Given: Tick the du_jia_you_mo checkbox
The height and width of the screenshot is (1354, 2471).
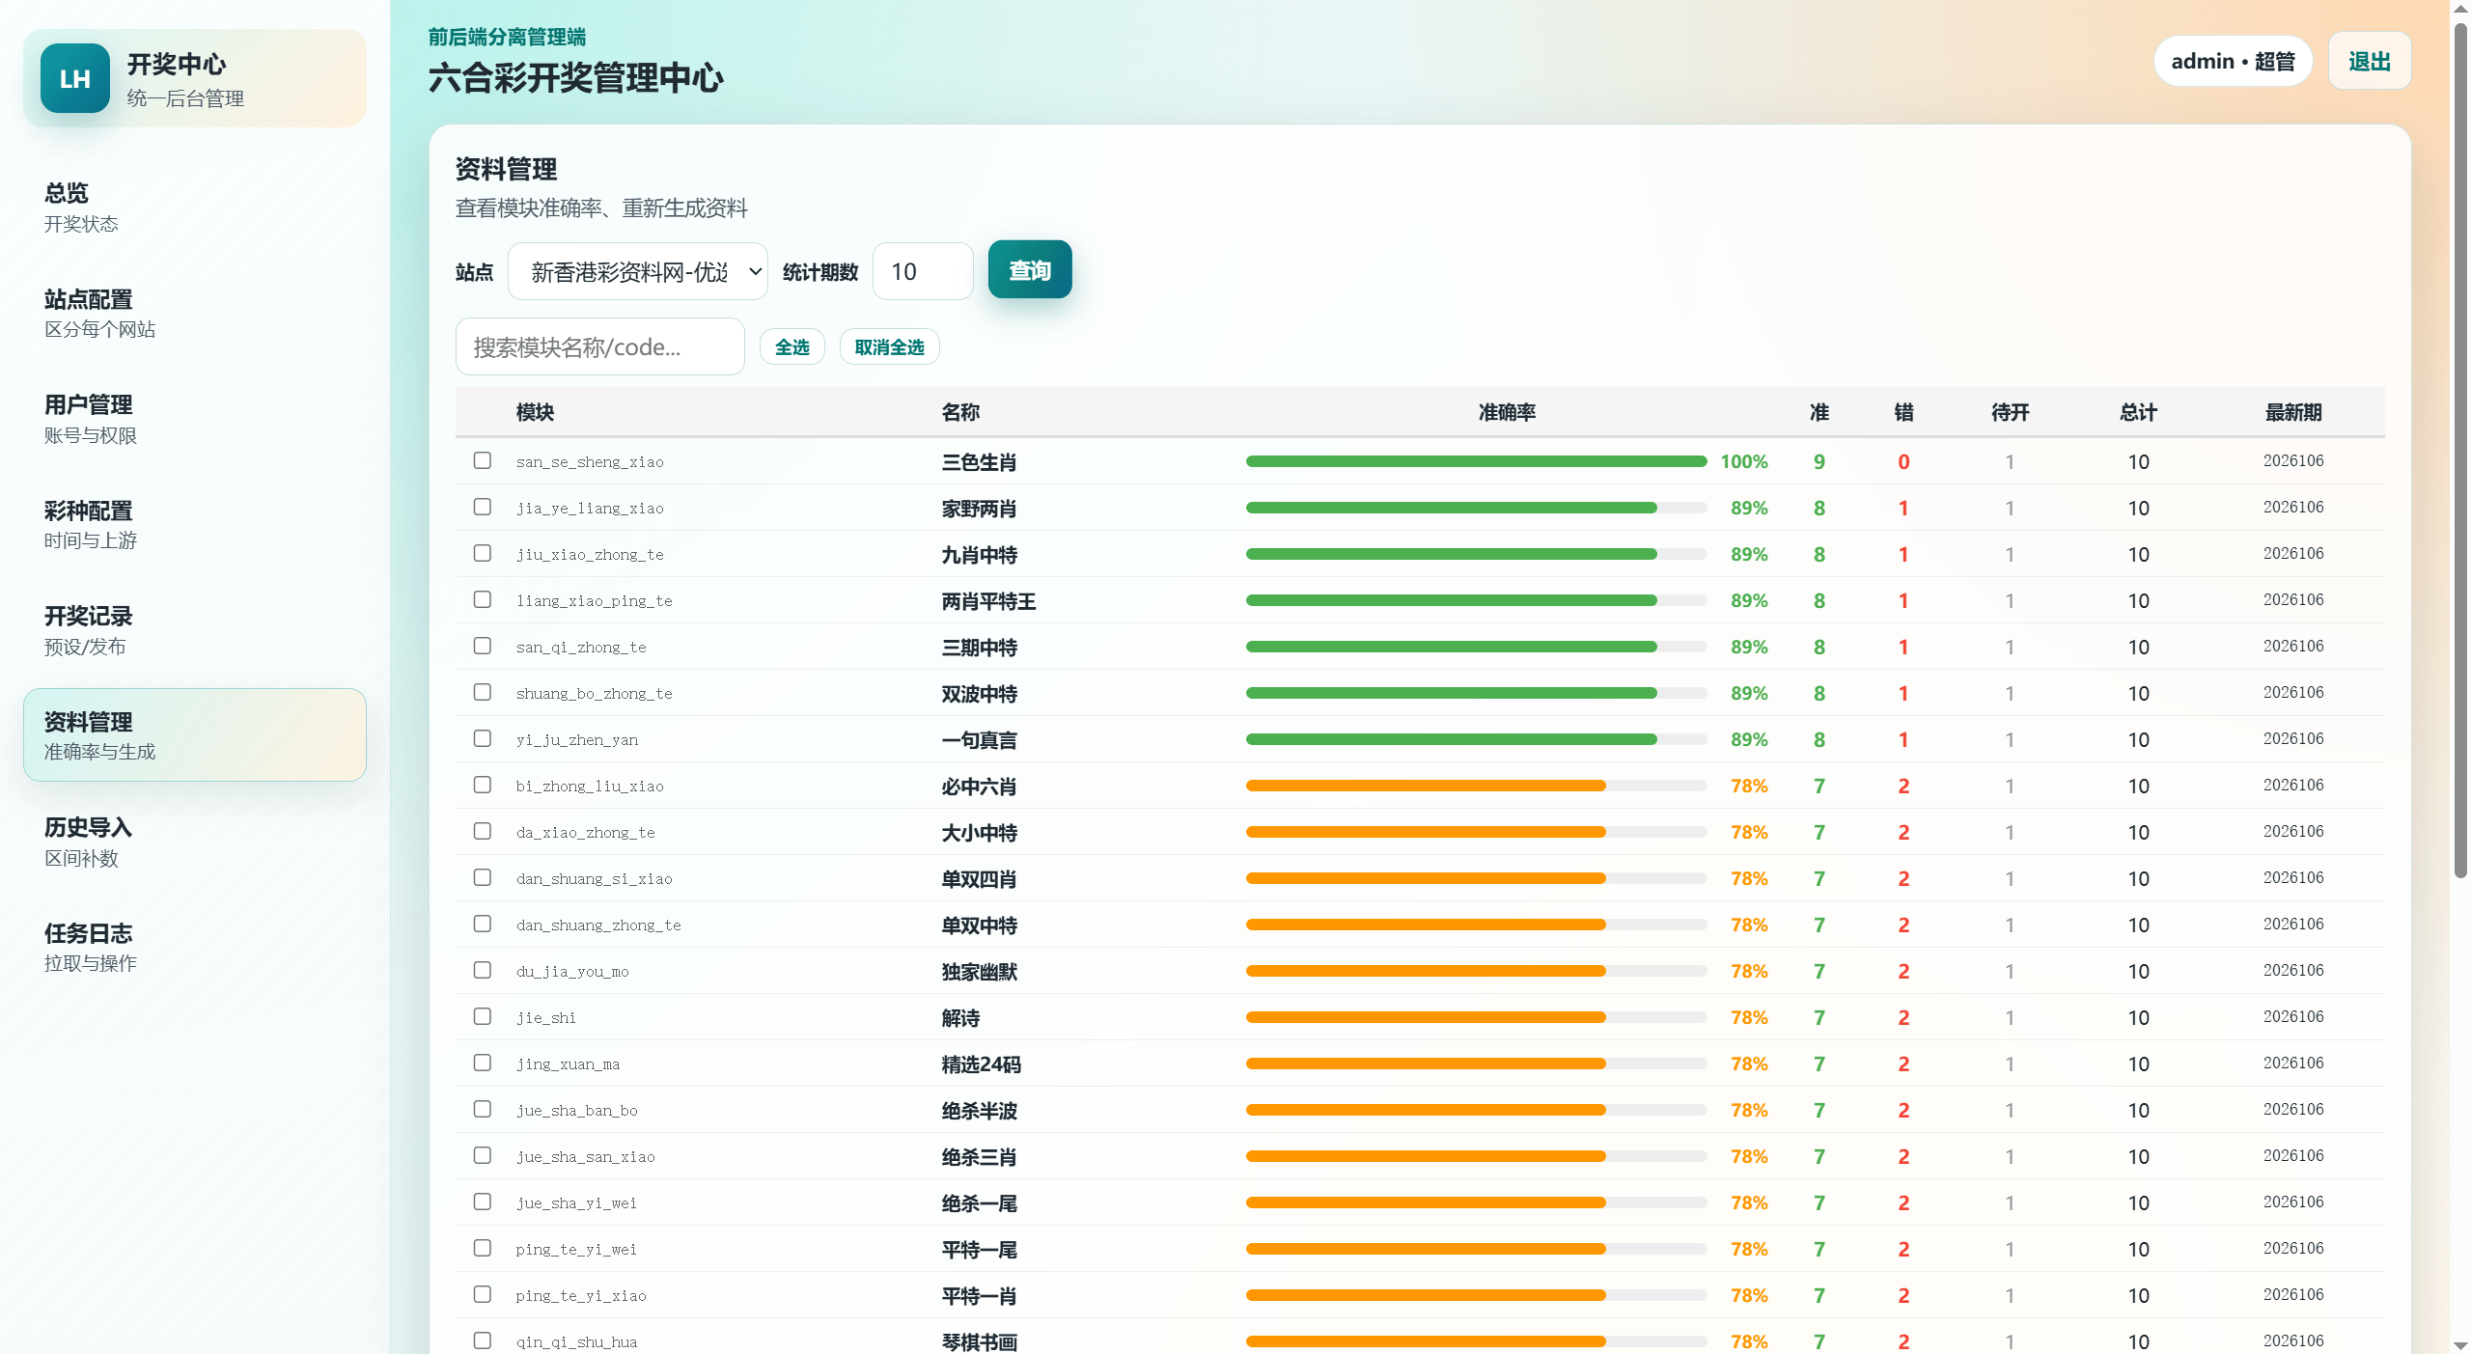Looking at the screenshot, I should pos(483,970).
